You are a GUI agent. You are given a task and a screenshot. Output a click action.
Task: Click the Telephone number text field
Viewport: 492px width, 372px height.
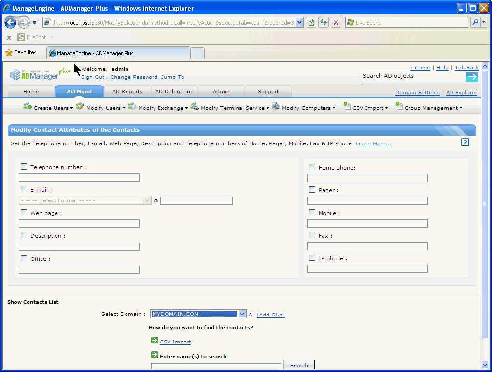79,178
